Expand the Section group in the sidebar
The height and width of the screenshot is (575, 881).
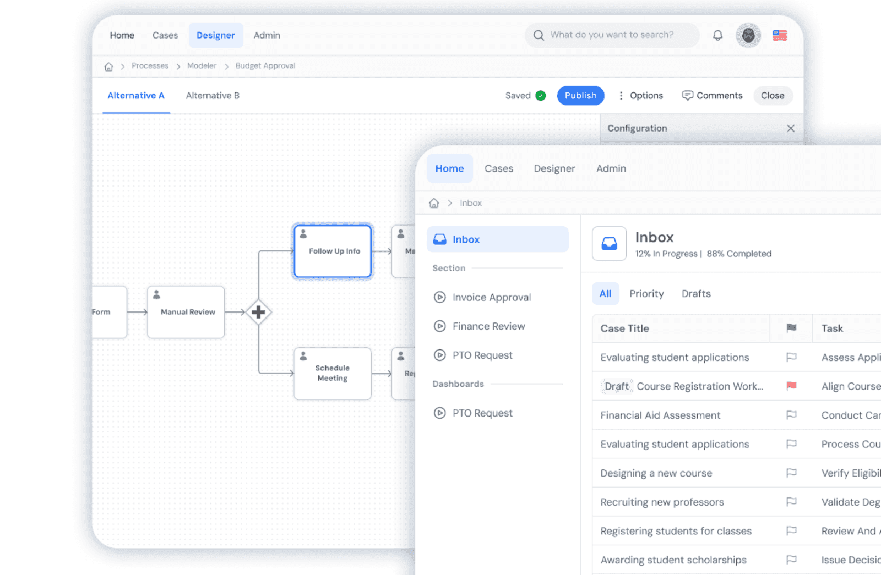coord(449,268)
